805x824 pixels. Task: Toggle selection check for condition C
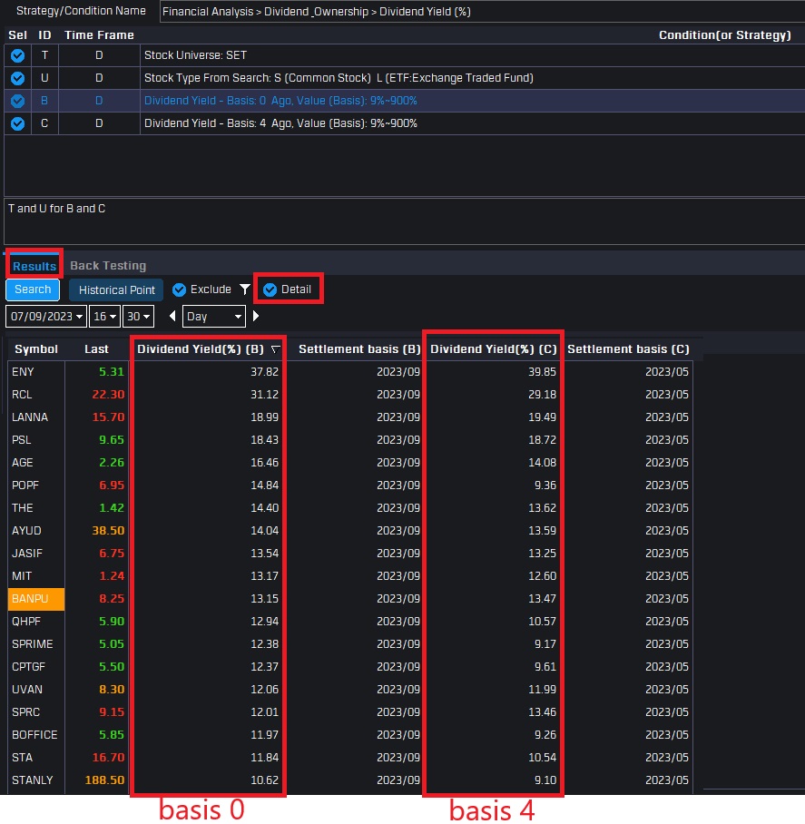(17, 123)
